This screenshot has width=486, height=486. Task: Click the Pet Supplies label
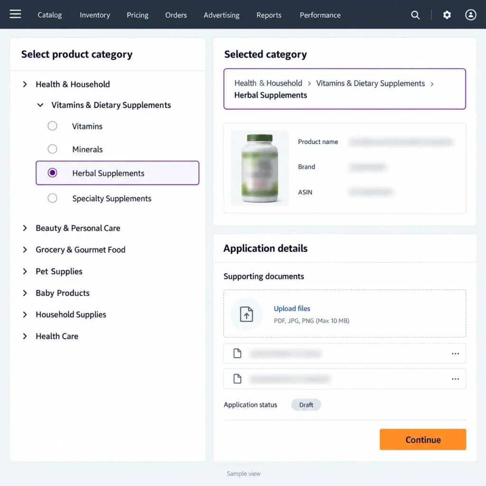click(59, 271)
